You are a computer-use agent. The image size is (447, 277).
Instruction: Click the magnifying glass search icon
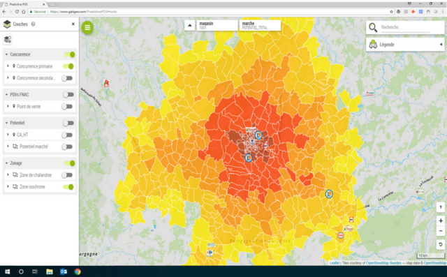coord(373,27)
